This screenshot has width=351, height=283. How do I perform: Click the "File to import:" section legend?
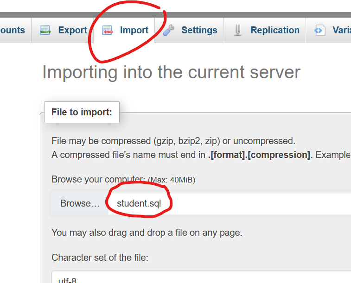(82, 113)
